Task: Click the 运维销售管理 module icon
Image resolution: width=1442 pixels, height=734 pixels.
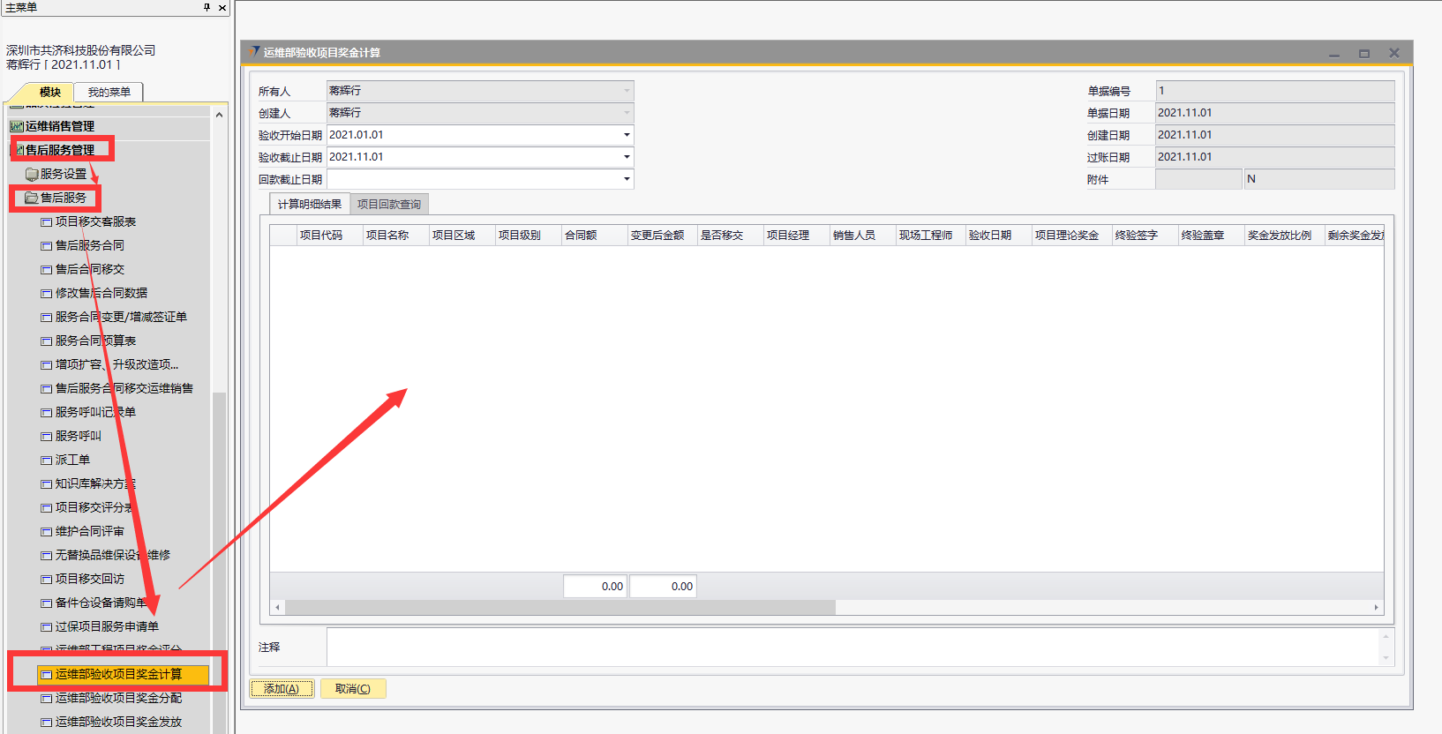Action: coord(16,126)
